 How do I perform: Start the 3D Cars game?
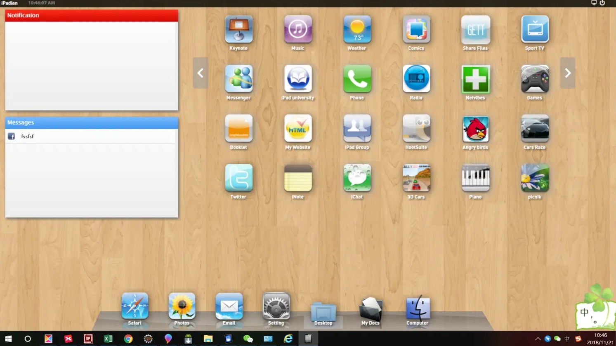pyautogui.click(x=416, y=178)
